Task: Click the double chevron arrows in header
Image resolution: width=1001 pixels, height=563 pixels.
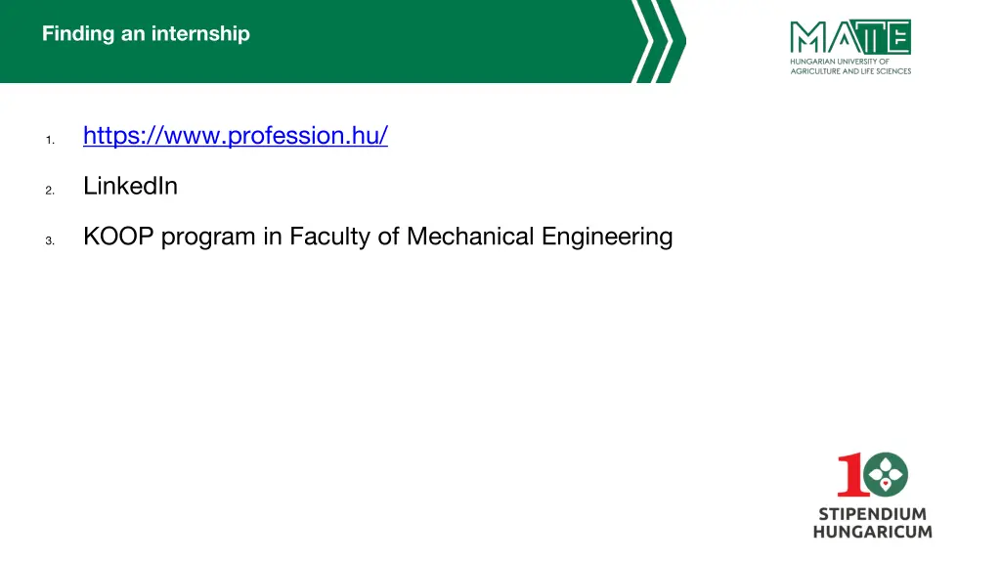Action: (658, 40)
